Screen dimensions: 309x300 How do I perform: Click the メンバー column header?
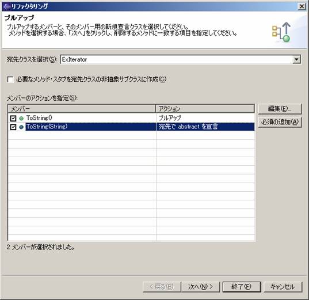coord(82,109)
